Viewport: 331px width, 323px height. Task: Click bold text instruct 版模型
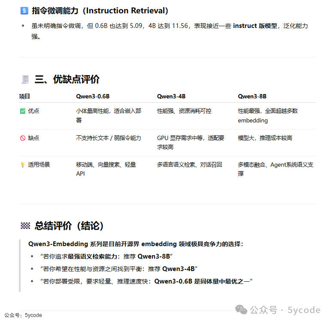255,26
